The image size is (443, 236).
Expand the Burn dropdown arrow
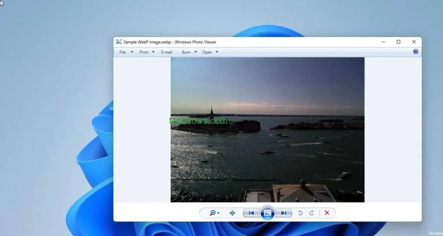pyautogui.click(x=196, y=52)
